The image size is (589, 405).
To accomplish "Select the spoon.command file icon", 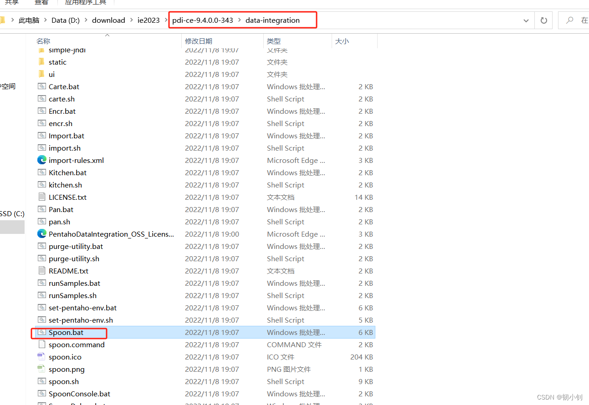I will [x=41, y=344].
